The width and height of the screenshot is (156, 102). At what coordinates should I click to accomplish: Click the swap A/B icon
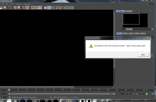(53, 8)
